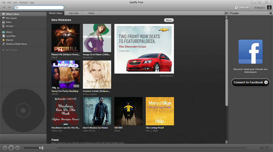Click the search magnifier icon
The image size is (273, 152).
16,8
